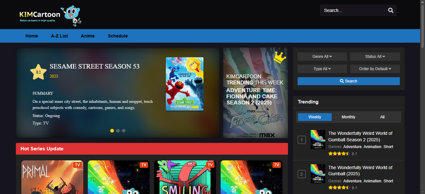Image resolution: width=425 pixels, height=194 pixels.
Task: Click the gold crown trending icon
Action: coord(280,57)
